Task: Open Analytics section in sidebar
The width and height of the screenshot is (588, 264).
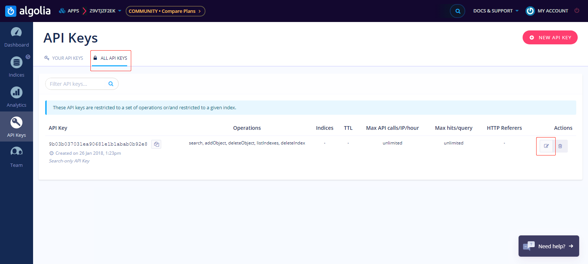Action: click(x=17, y=97)
